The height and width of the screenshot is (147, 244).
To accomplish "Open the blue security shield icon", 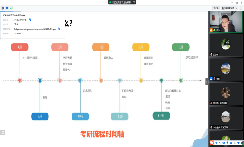I will (x=7, y=8).
